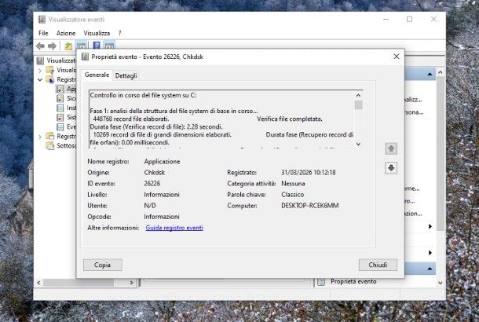Click the Controllo in corso del file system line
The image size is (479, 322).
point(143,95)
